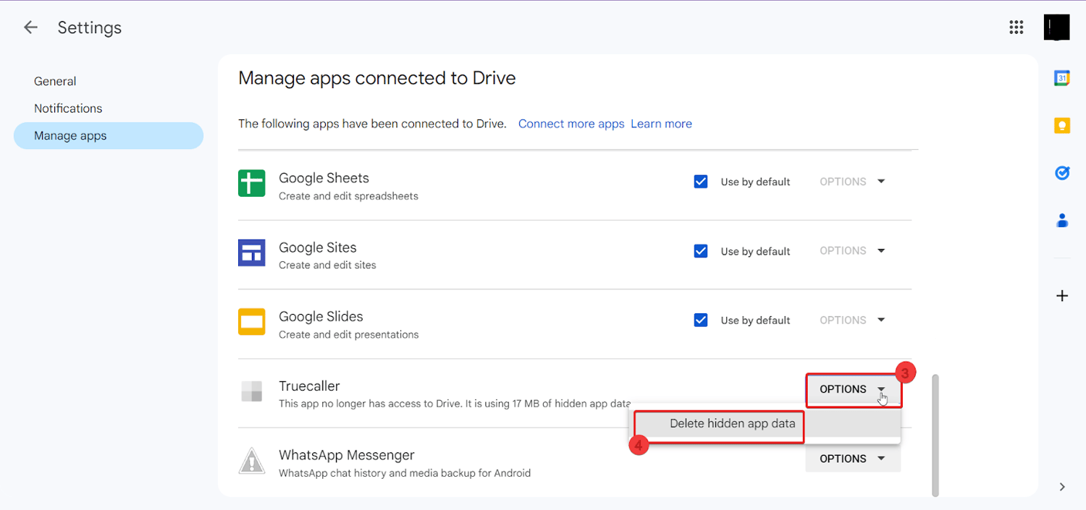Open Google Calendar from the side panel
The width and height of the screenshot is (1086, 510).
[x=1062, y=78]
